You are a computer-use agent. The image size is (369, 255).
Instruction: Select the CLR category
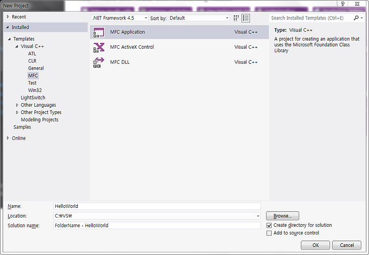click(32, 61)
